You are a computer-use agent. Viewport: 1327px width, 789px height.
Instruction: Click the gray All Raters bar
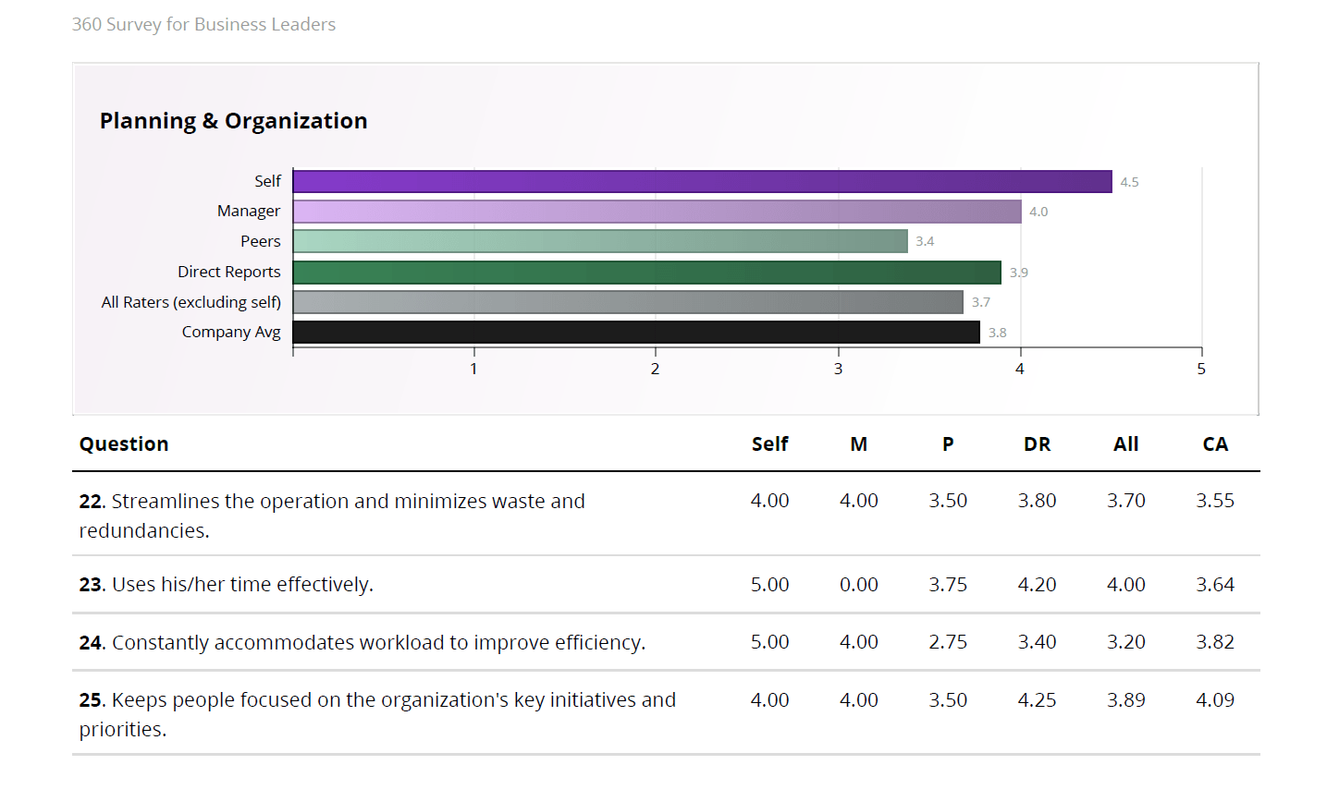coord(628,302)
